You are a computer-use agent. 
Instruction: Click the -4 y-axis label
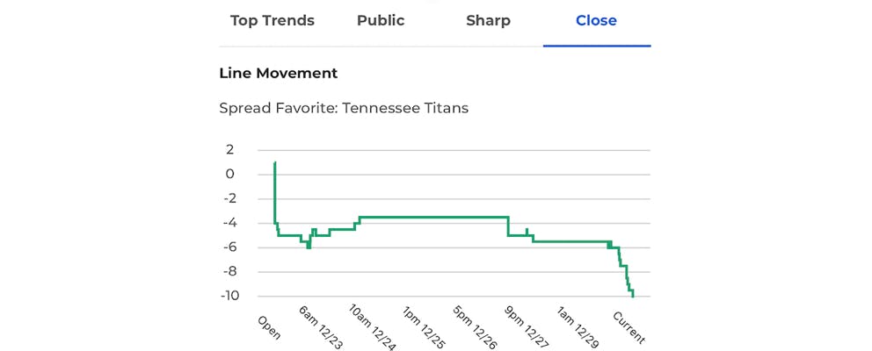[x=228, y=223]
